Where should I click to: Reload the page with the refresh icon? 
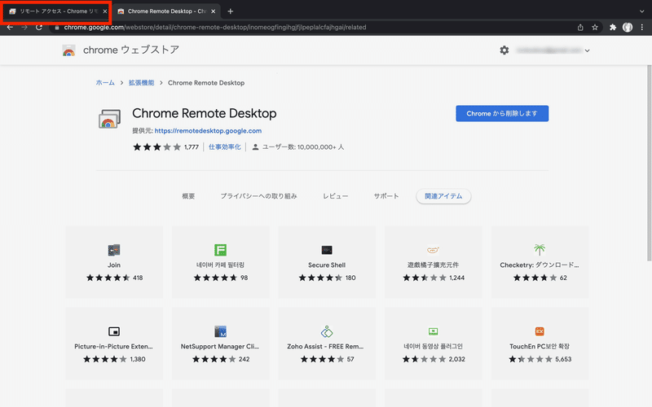click(x=38, y=28)
